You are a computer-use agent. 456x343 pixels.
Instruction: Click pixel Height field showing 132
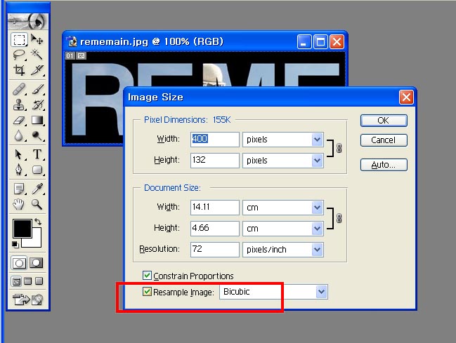[215, 161]
